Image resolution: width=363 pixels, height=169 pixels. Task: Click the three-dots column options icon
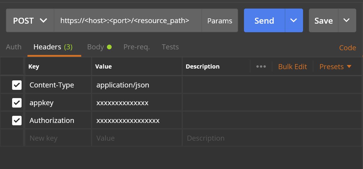pos(261,66)
